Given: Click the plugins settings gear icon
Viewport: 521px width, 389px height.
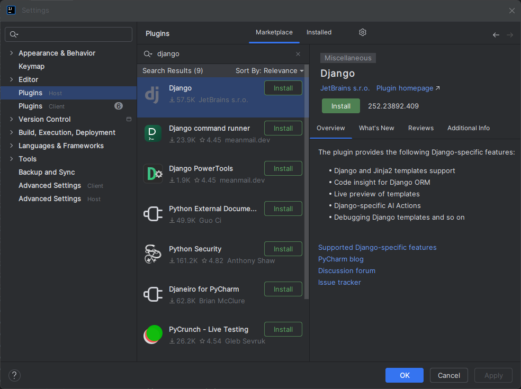Looking at the screenshot, I should 363,32.
